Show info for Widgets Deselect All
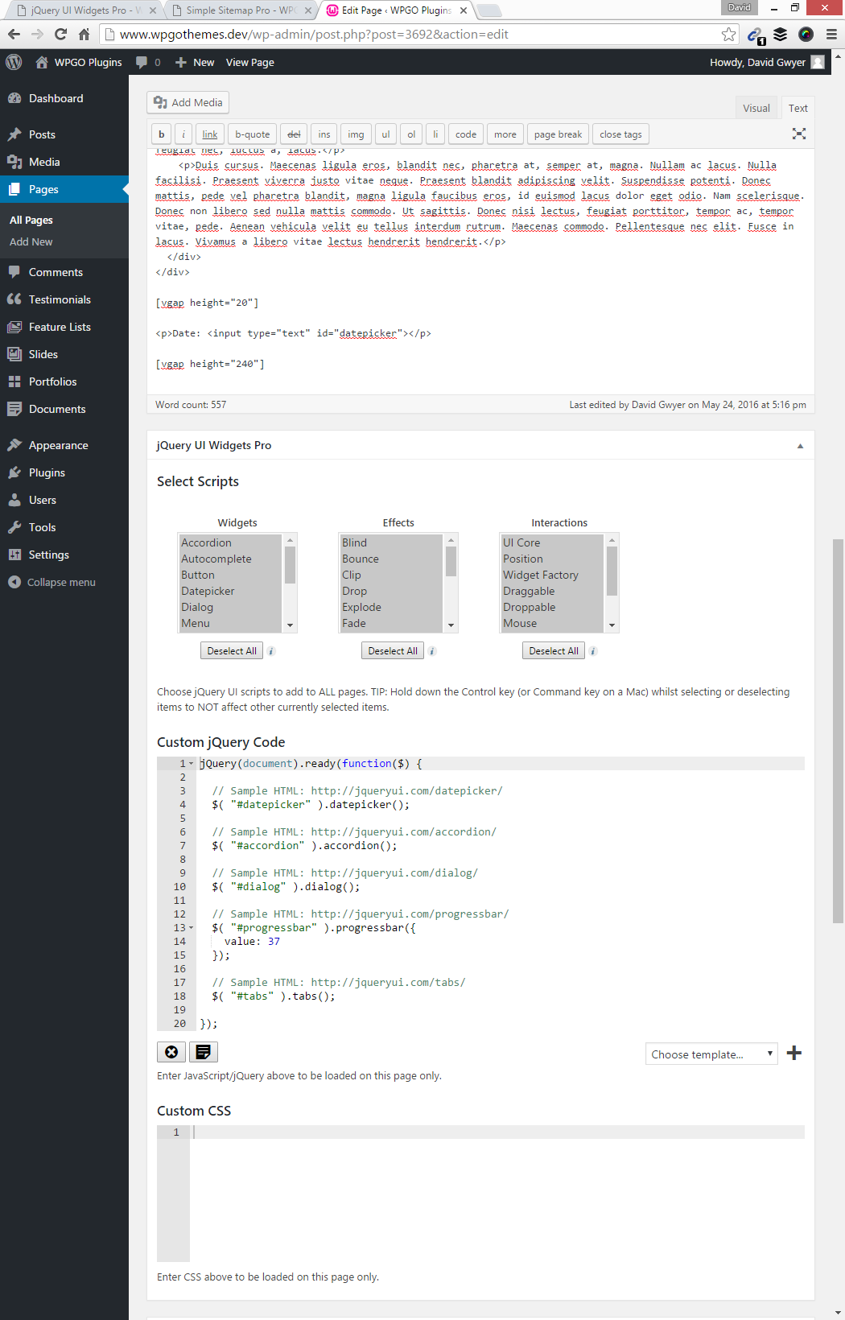 (271, 651)
